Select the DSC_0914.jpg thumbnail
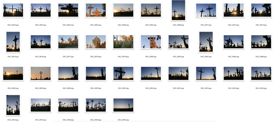This screenshot has width=279, height=122. point(178,74)
